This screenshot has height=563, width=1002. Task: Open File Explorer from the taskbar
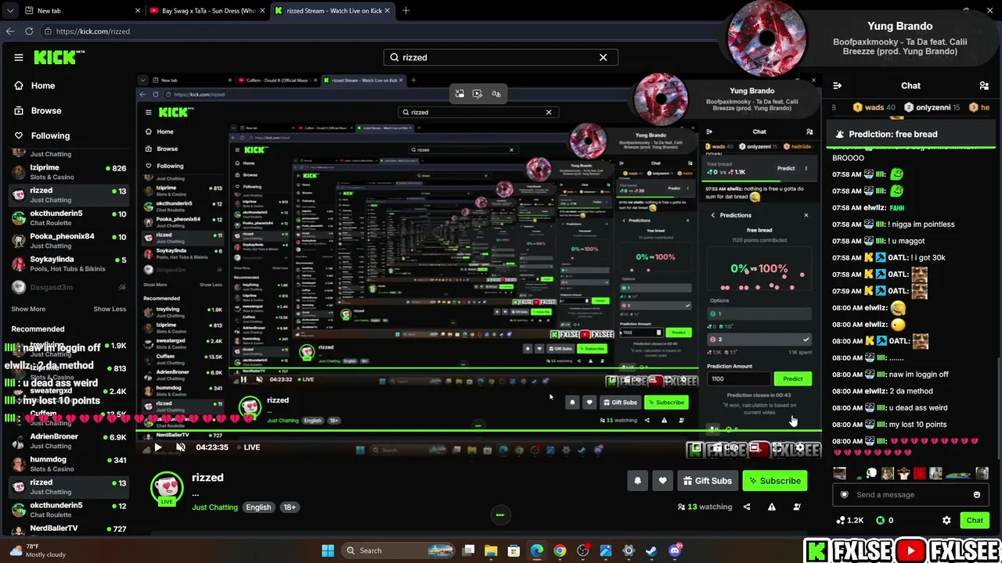[x=491, y=550]
